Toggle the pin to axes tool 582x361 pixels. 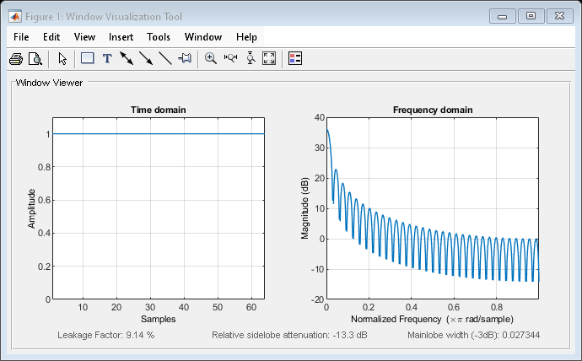coord(185,59)
